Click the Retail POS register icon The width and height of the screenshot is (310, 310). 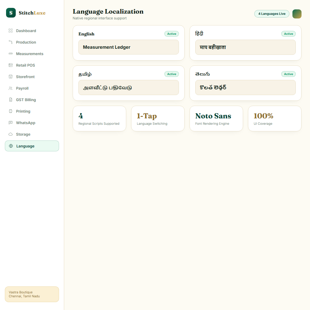coord(11,65)
